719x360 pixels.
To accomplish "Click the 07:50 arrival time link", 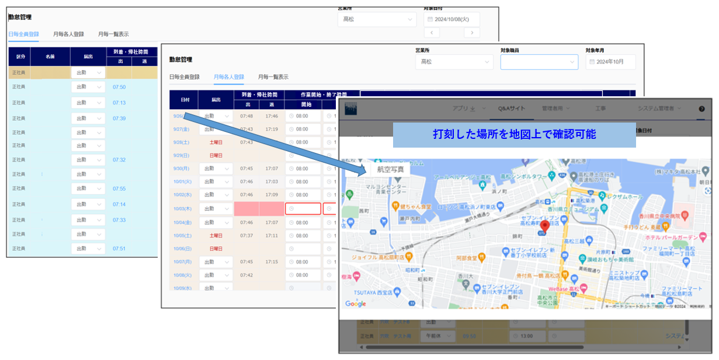I will [119, 87].
